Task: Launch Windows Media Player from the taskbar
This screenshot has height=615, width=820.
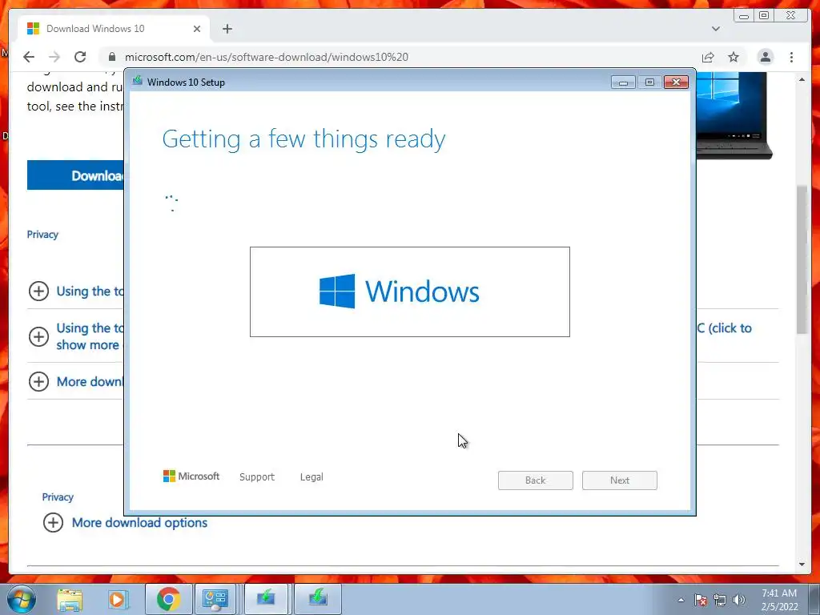Action: pyautogui.click(x=118, y=599)
